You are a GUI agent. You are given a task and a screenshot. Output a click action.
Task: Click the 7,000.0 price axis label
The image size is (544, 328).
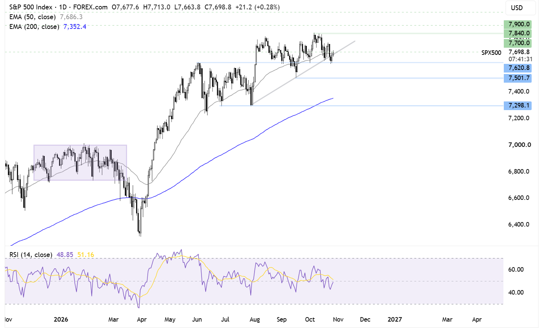[520, 145]
